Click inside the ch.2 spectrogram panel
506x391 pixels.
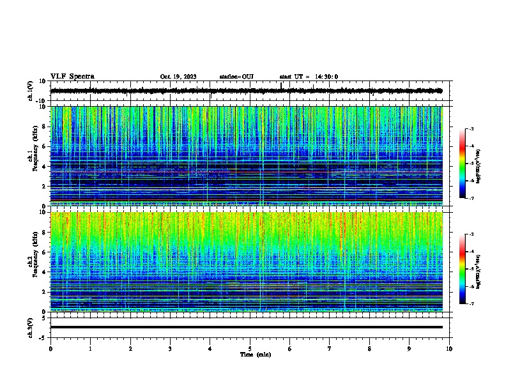click(x=247, y=262)
